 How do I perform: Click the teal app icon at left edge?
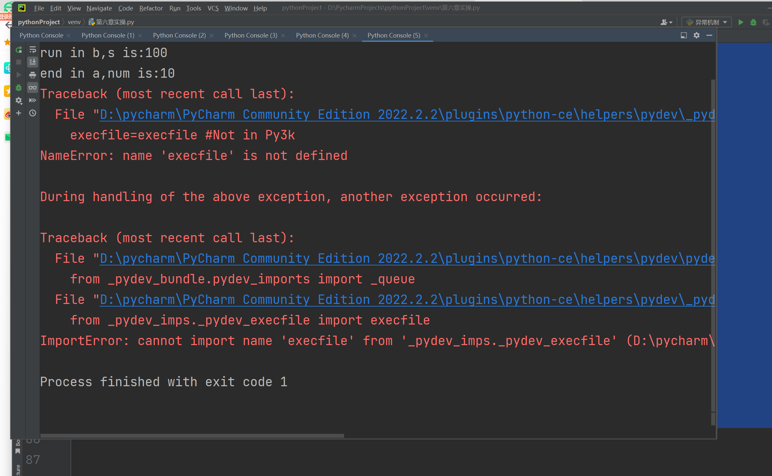pyautogui.click(x=7, y=68)
